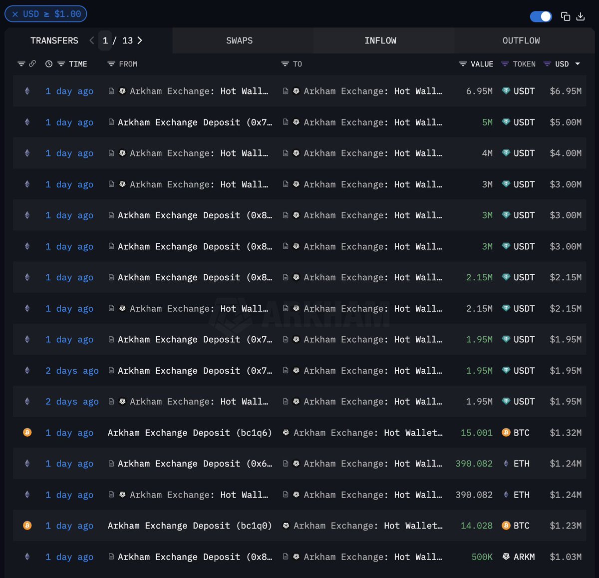This screenshot has width=599, height=578.
Task: Click the USDT token icon on the $4.00M row
Action: coord(506,153)
